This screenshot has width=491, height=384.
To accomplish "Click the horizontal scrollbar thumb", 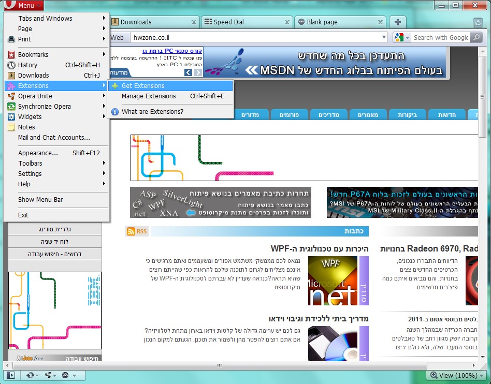I will (x=220, y=365).
